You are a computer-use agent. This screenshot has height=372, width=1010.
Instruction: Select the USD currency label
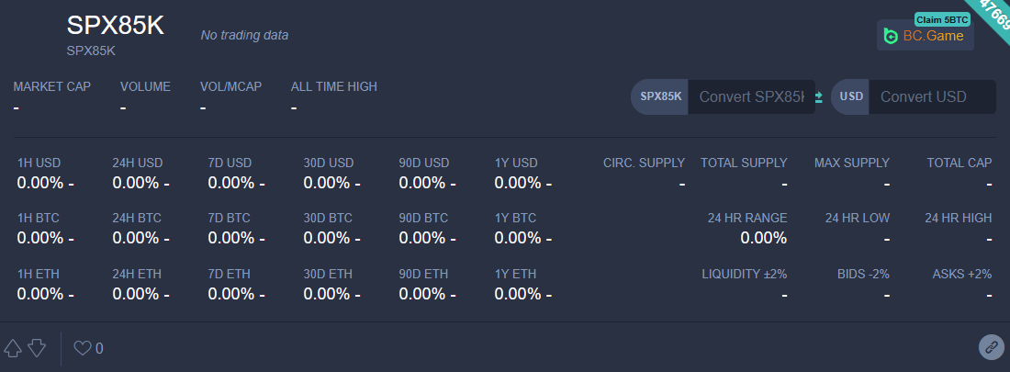[x=851, y=96]
